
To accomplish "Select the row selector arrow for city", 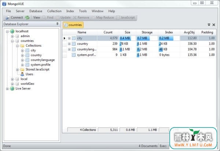I will (x=65, y=38).
